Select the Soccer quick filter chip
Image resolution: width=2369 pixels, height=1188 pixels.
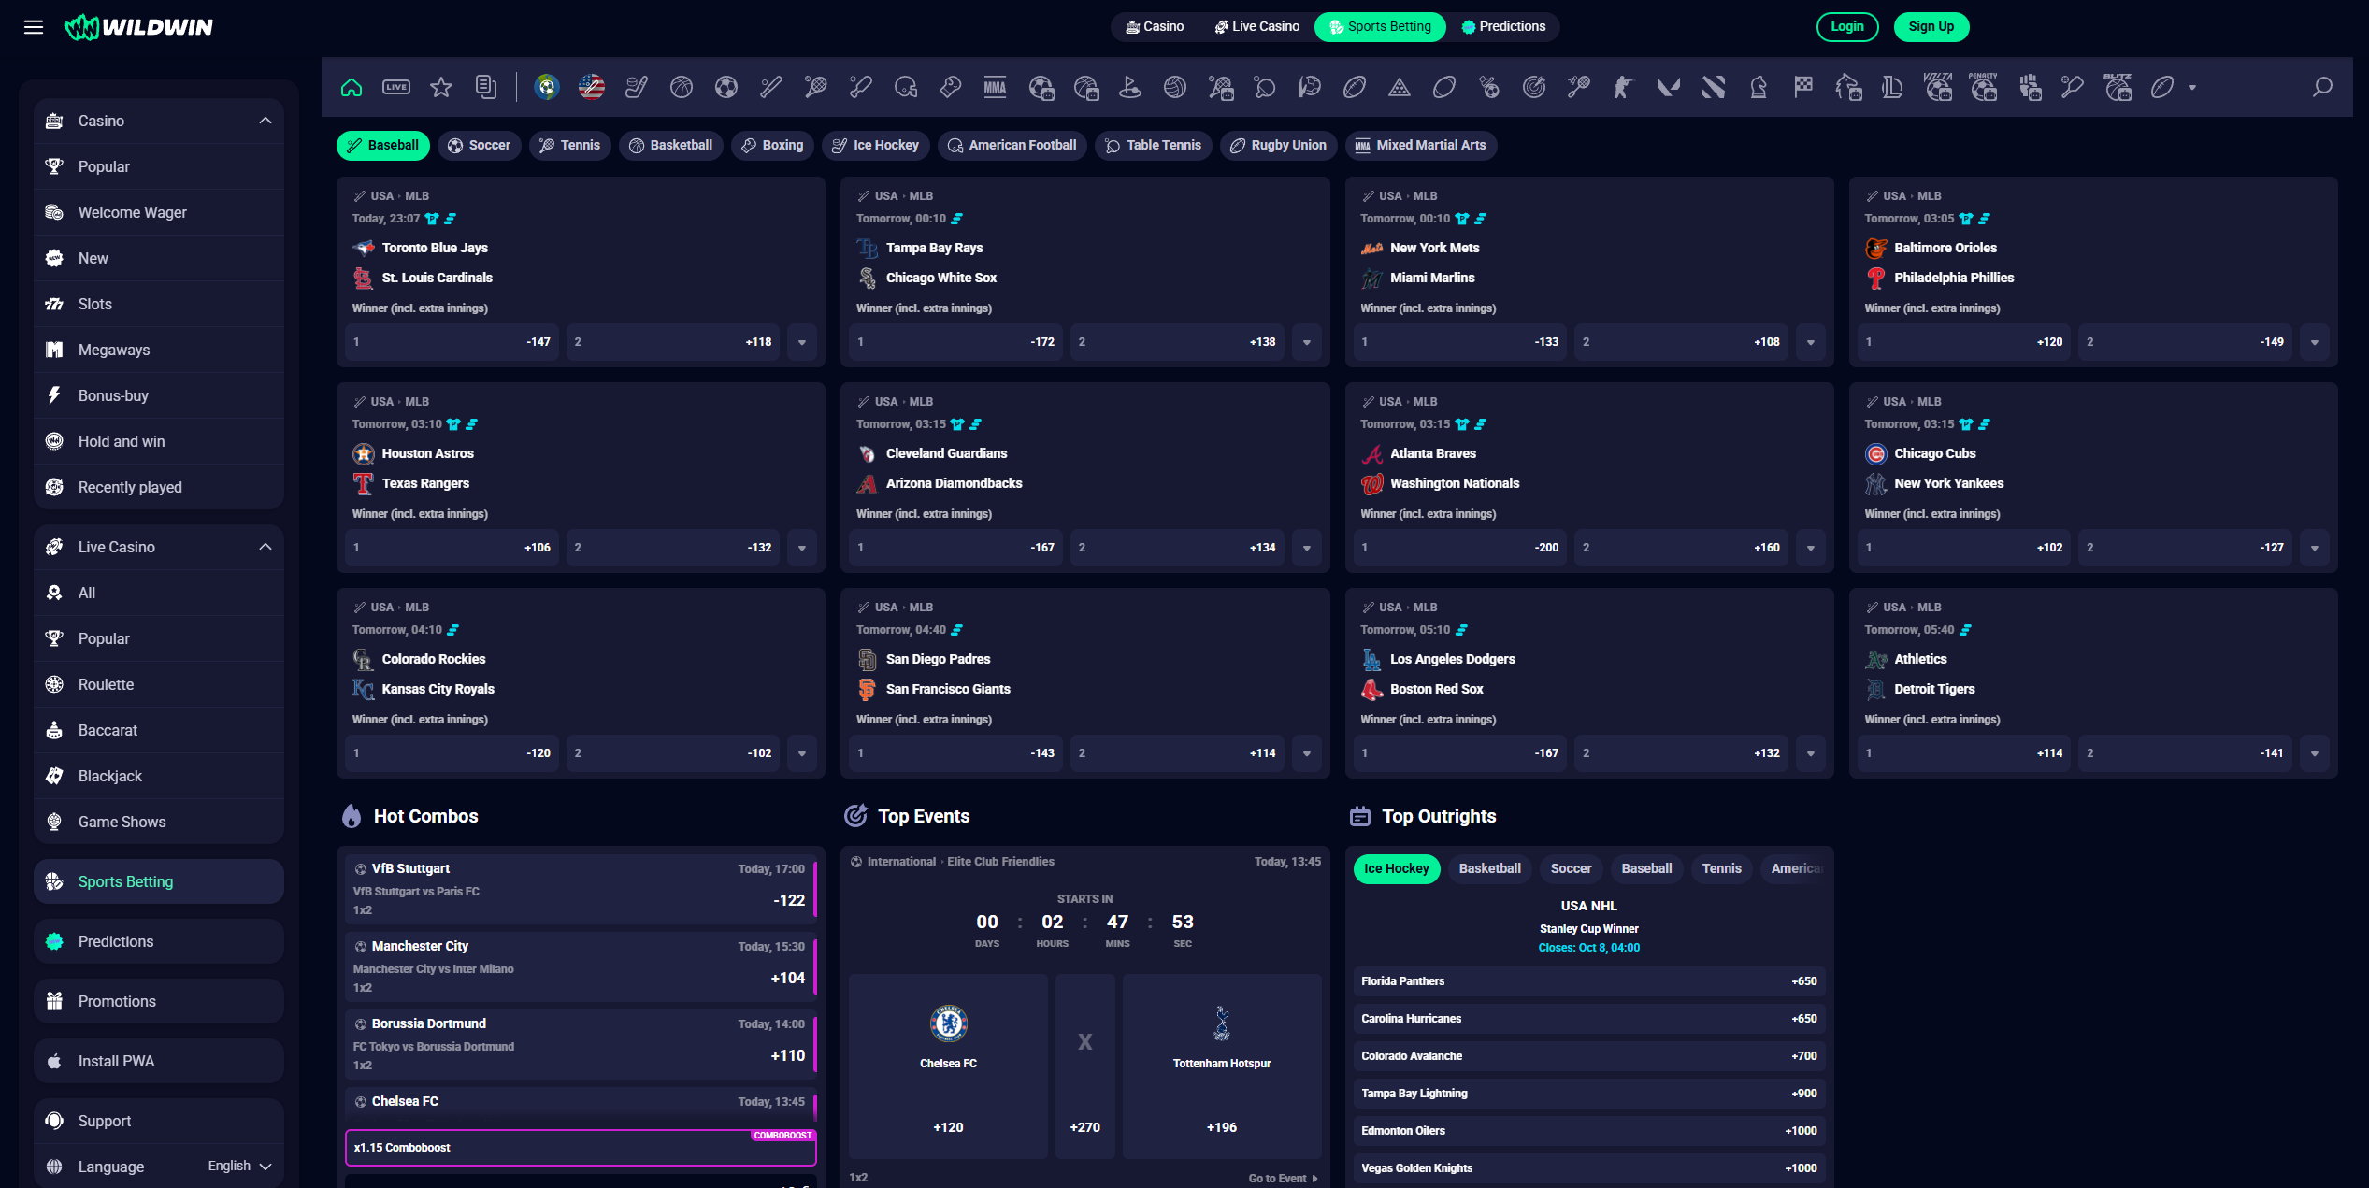click(479, 145)
